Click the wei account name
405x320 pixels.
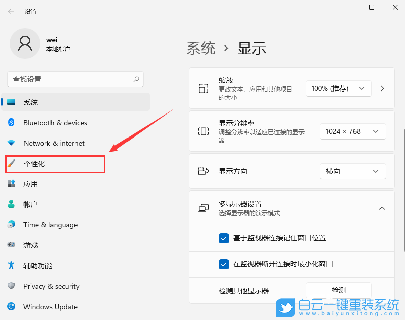(52, 40)
